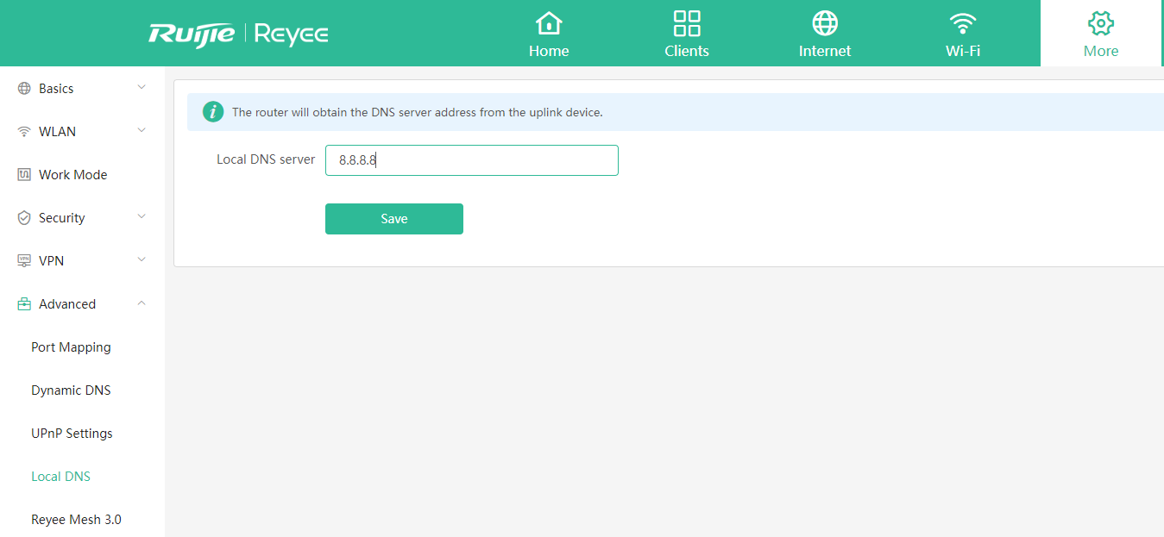The width and height of the screenshot is (1164, 537).
Task: Expand the Basics menu chevron
Action: [x=142, y=88]
